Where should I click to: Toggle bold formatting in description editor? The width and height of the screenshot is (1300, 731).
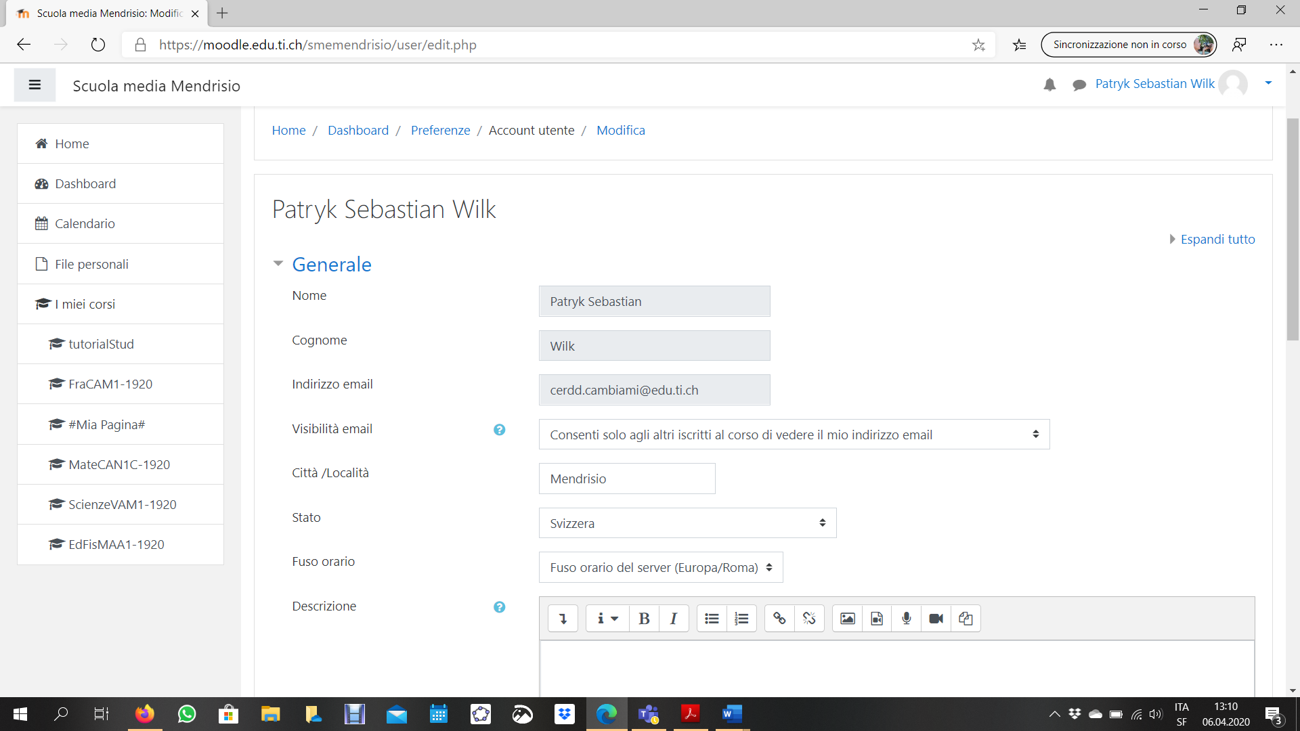tap(644, 619)
